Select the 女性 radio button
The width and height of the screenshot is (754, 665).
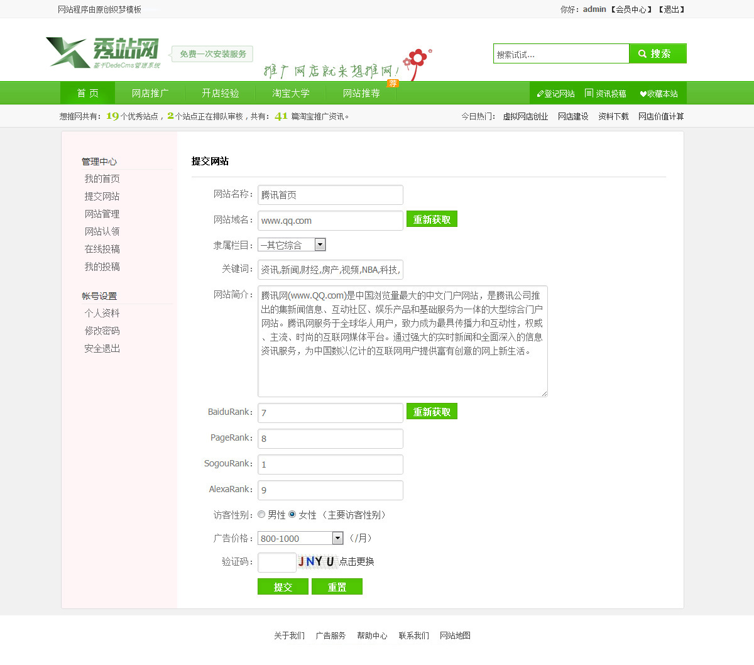pos(292,514)
